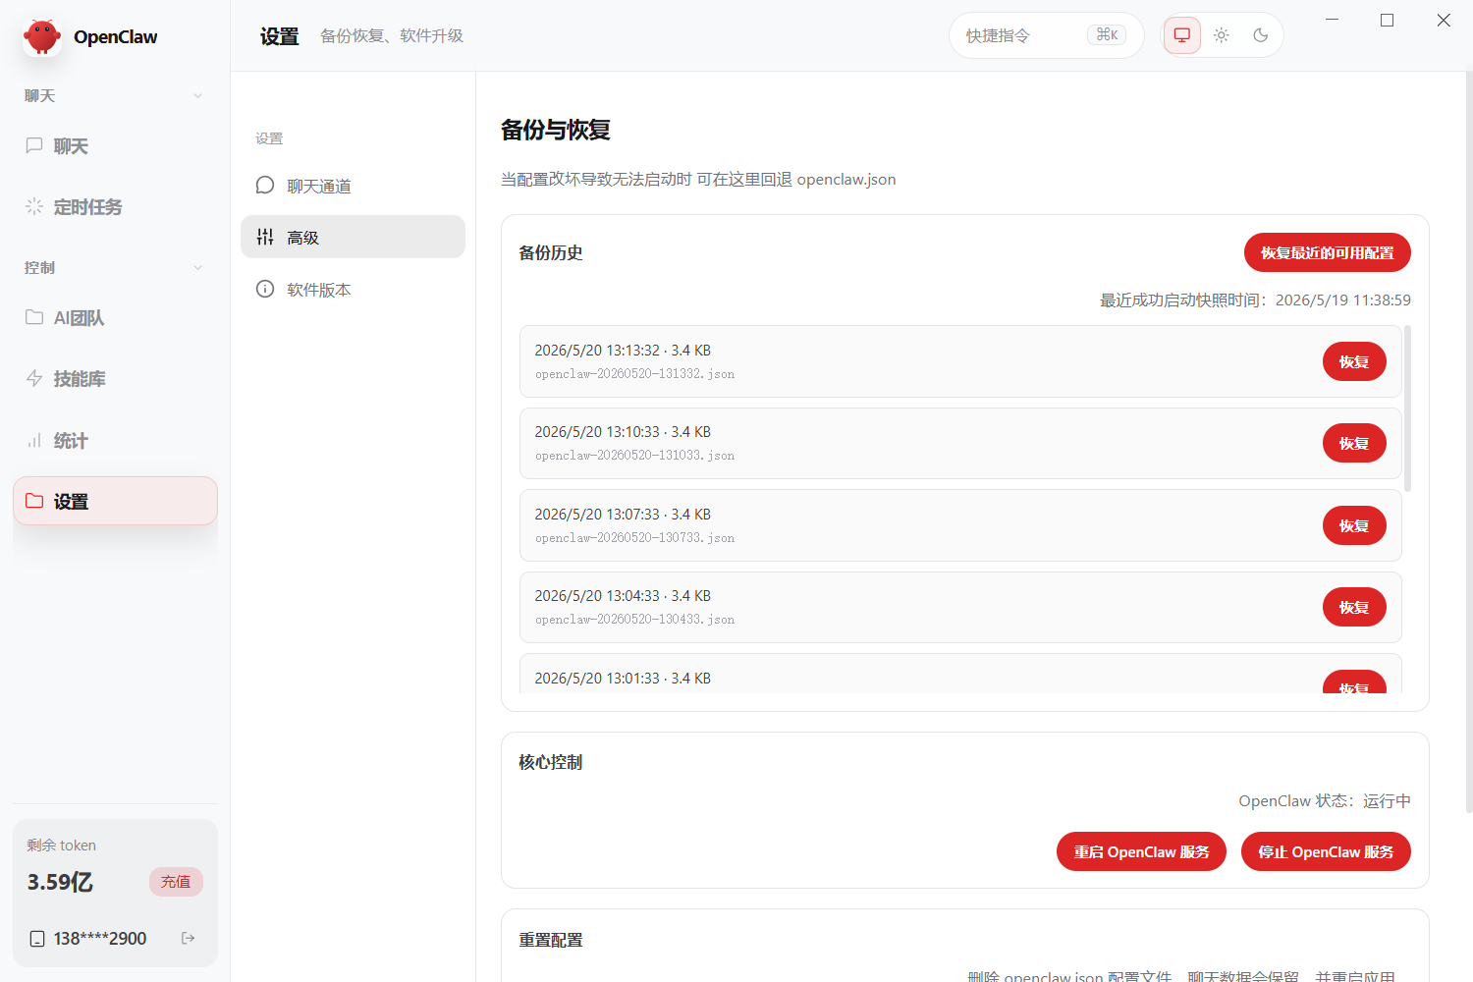Collapse the 控制 sidebar section chevron
The height and width of the screenshot is (982, 1473).
point(198,268)
